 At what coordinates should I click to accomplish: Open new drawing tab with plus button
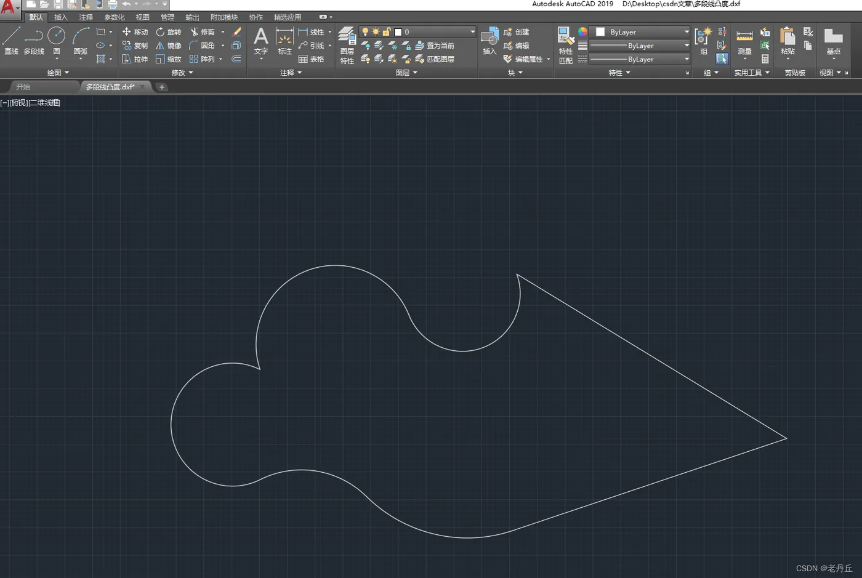pos(162,87)
